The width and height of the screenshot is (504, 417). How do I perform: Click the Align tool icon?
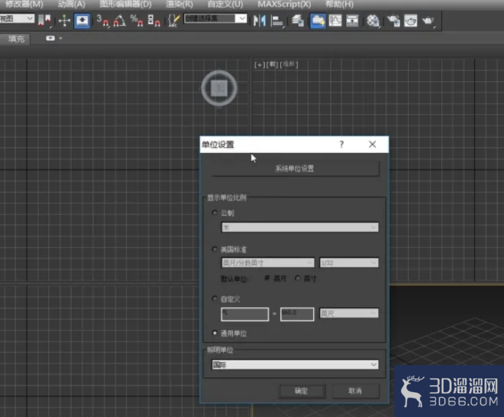pos(277,20)
